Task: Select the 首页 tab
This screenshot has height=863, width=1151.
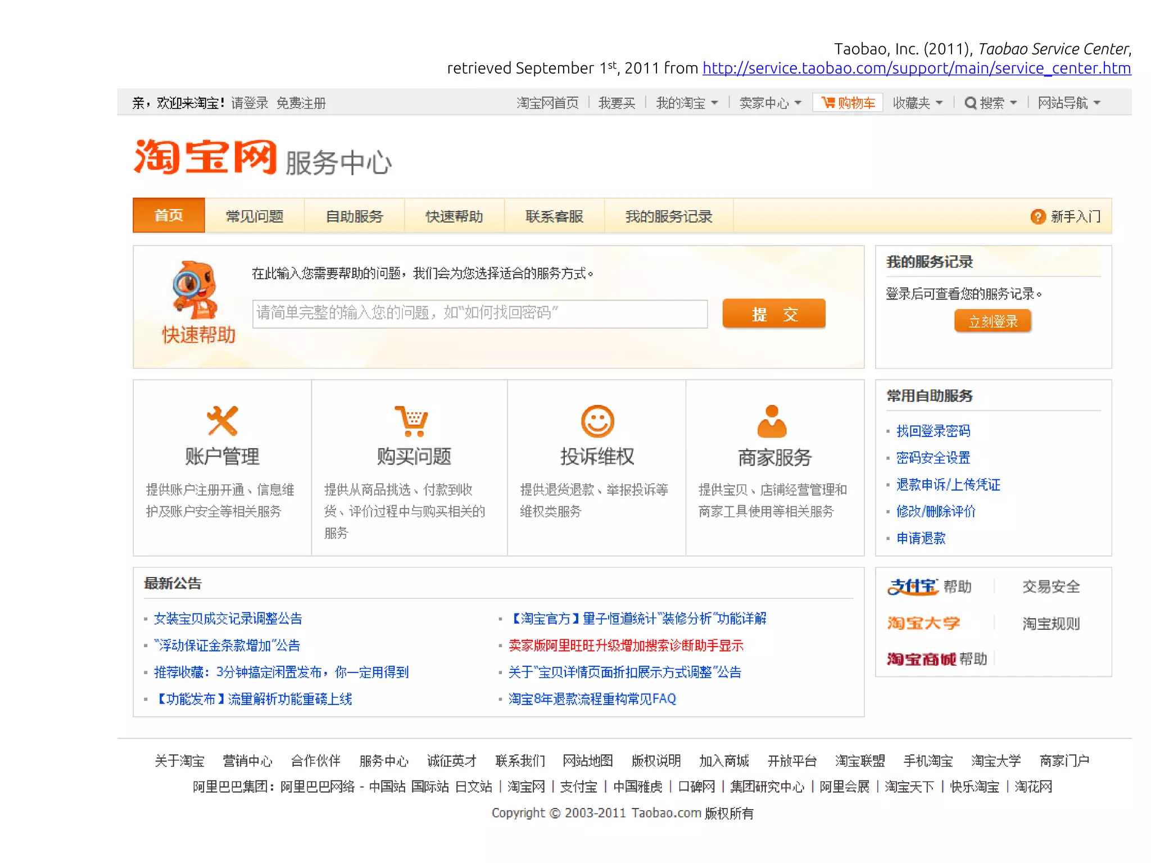Action: click(169, 215)
